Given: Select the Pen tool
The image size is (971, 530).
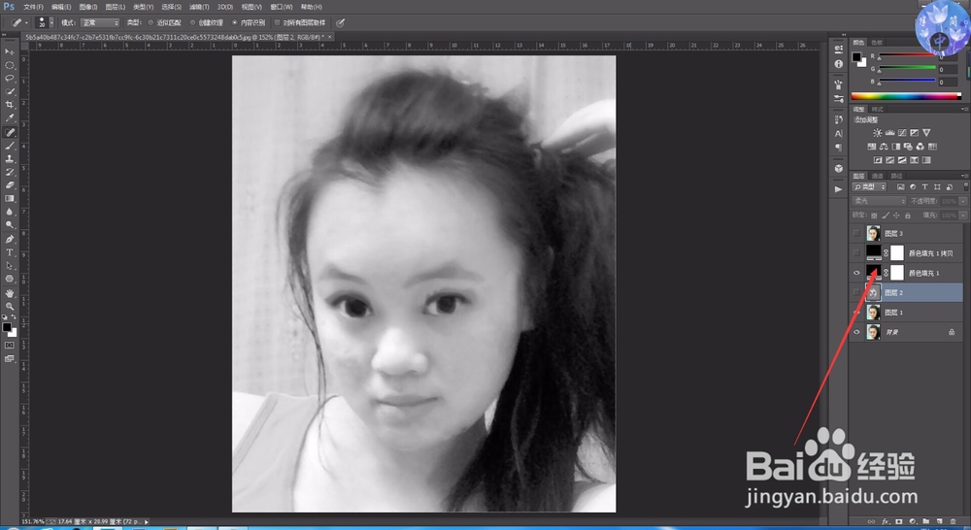Looking at the screenshot, I should coord(10,239).
